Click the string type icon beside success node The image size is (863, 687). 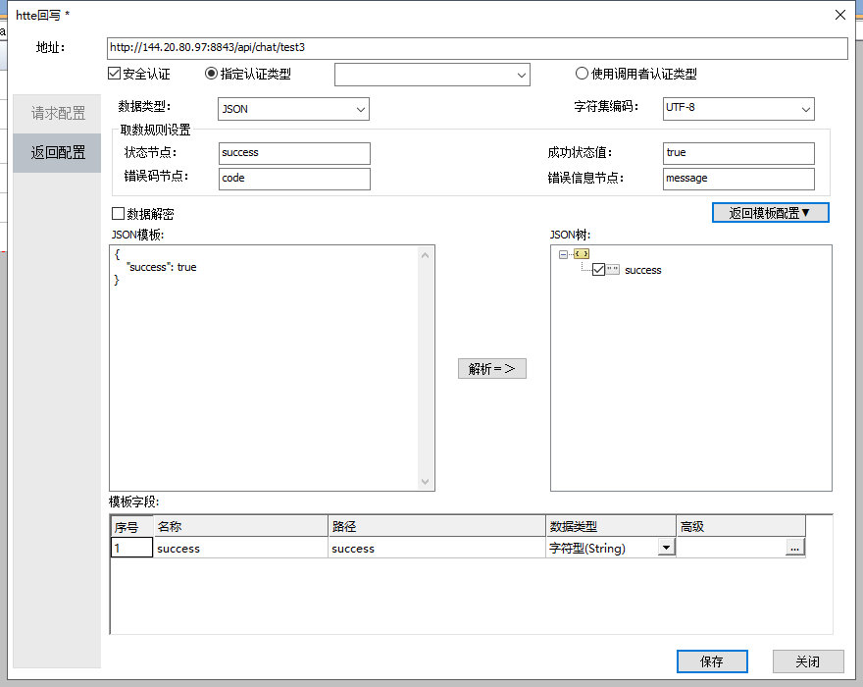613,270
